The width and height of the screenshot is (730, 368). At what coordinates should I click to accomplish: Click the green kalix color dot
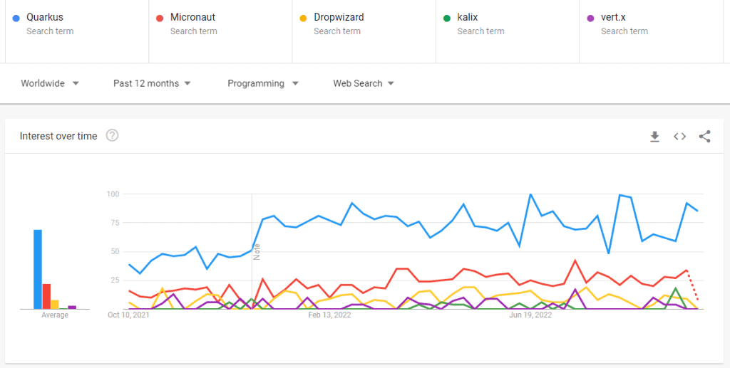(446, 17)
